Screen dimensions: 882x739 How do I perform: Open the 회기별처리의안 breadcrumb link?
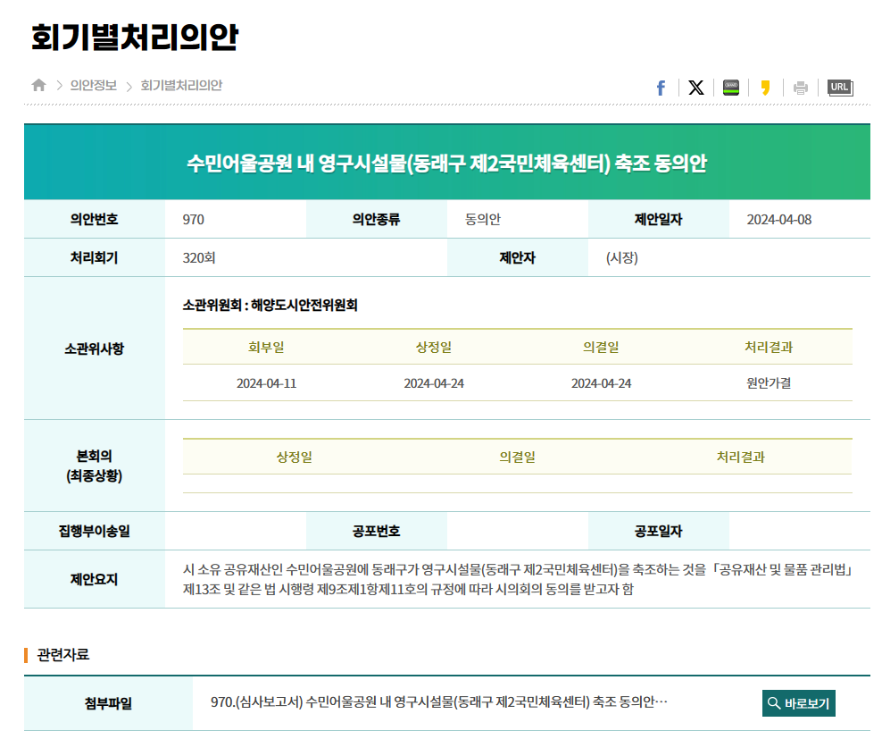[x=181, y=86]
